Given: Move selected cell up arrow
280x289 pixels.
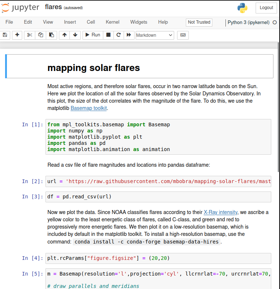Looking at the screenshot, I should click(65, 35).
